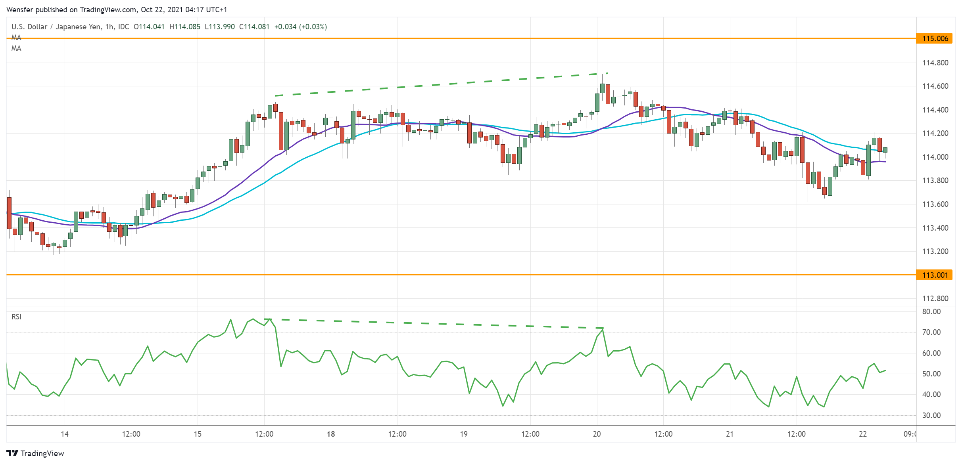
Task: Select the lower orange horizontal line at 113.001
Action: 476,275
